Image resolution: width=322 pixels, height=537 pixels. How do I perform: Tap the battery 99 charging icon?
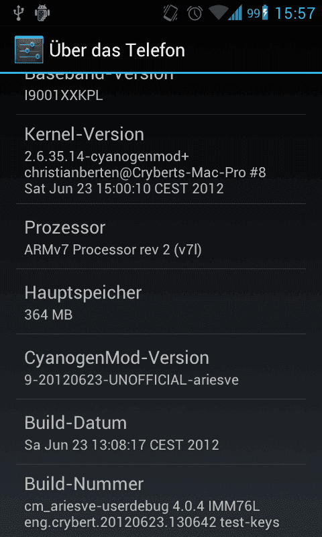point(258,13)
